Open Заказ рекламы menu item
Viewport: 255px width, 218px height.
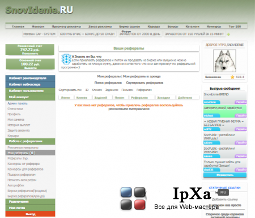point(100,27)
